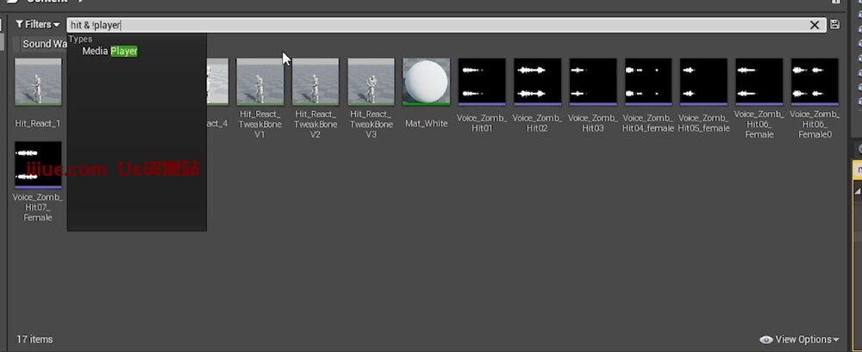Image resolution: width=862 pixels, height=352 pixels.
Task: Open the View Options dropdown
Action: click(x=799, y=340)
